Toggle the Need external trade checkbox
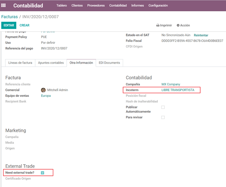The image size is (226, 187). click(43, 173)
